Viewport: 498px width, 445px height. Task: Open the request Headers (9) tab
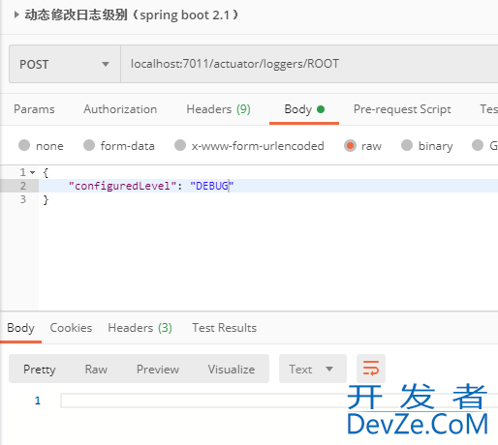pos(219,109)
